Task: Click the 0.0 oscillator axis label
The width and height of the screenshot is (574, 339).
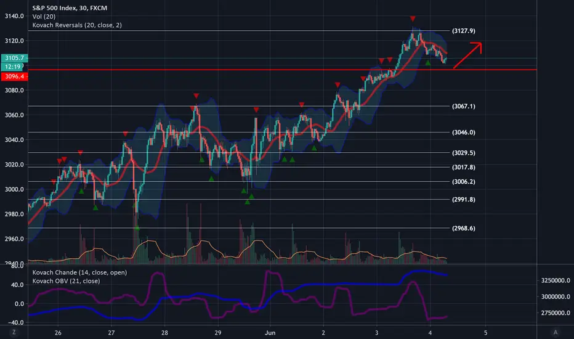Action: click(x=18, y=304)
